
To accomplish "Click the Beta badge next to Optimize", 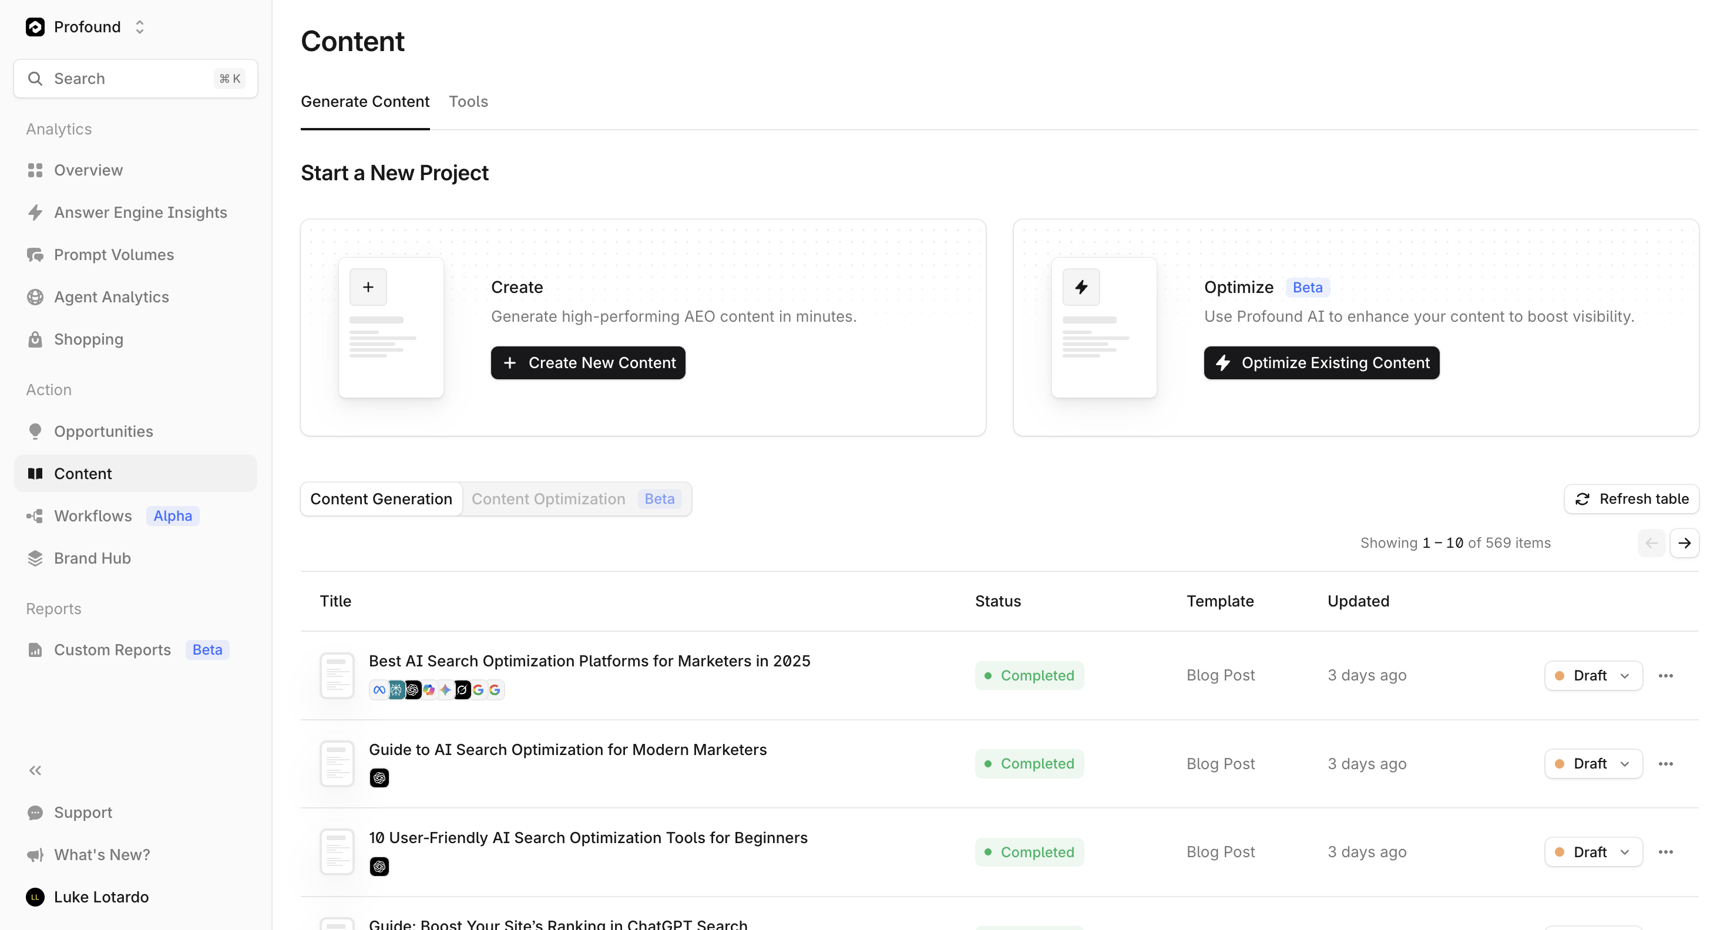I will click(x=1308, y=288).
